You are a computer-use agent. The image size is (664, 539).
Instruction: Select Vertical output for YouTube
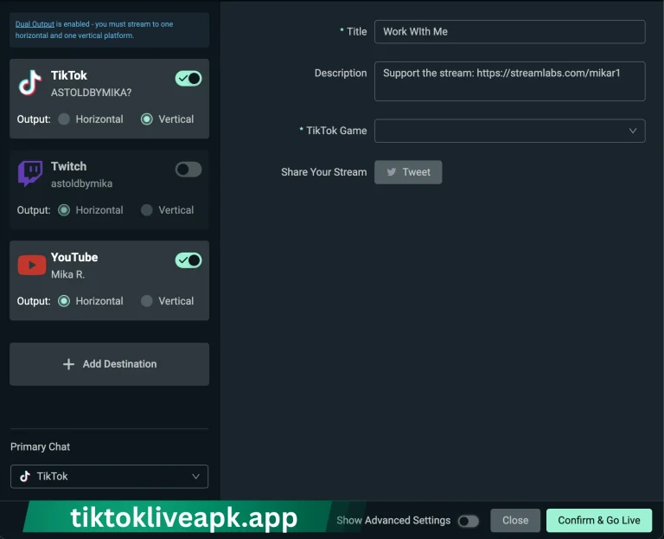pos(146,301)
